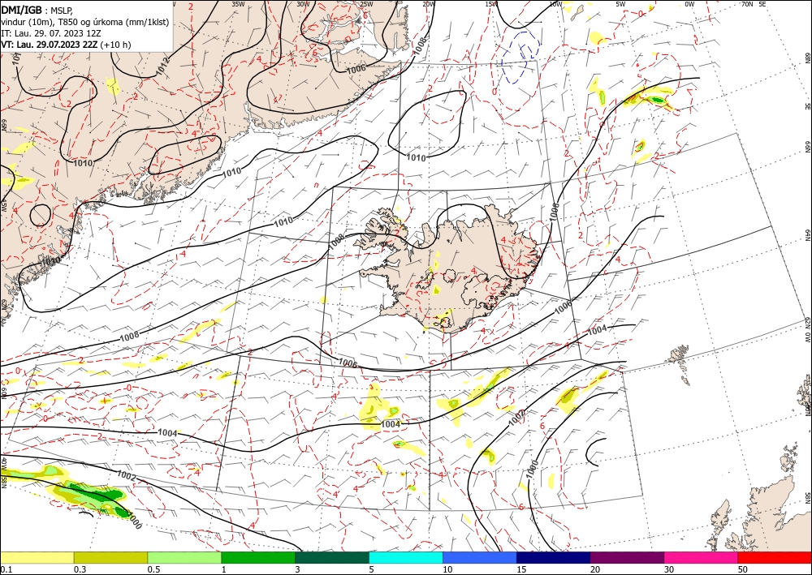
Task: Click the 'IT: Lau. 29. 07. 2023 12Z' line
Action: (x=50, y=33)
